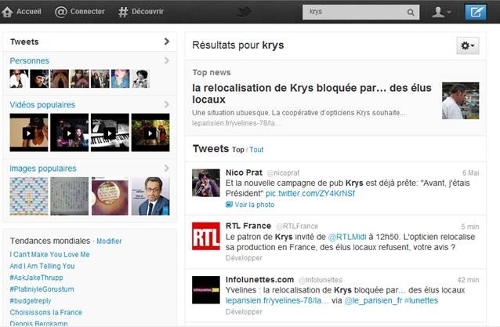The height and width of the screenshot is (327, 500).
Task: Open the #lunettes hashtag
Action: click(x=421, y=300)
